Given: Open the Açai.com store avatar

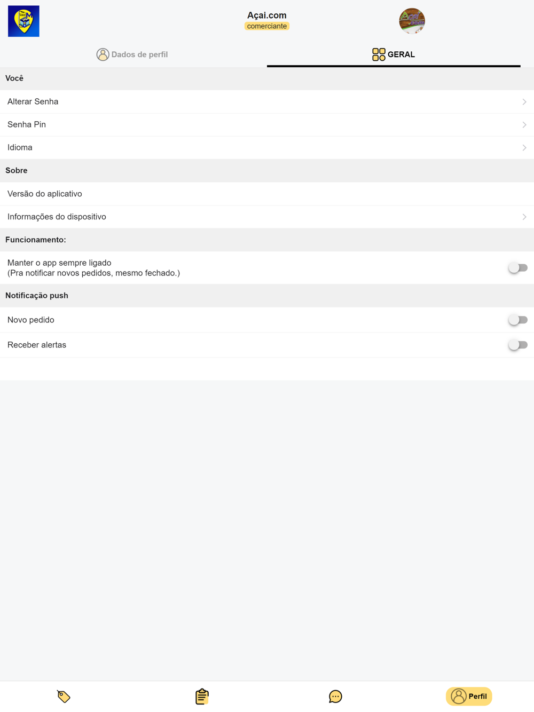Looking at the screenshot, I should 412,21.
